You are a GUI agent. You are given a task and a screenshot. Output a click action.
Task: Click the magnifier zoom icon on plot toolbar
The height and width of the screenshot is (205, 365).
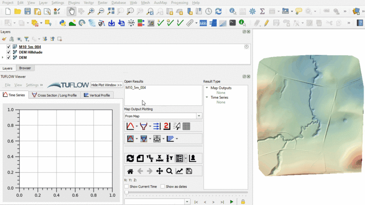click(x=169, y=171)
